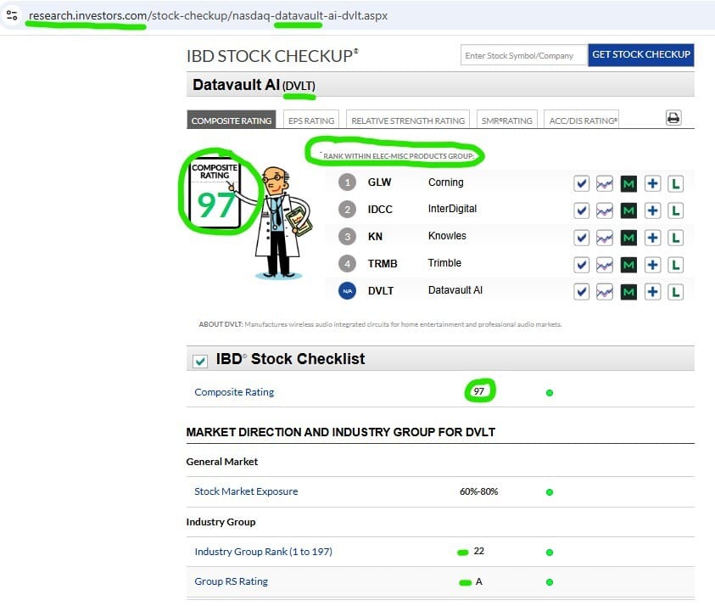Click the plus icon for GLW
715x606 pixels.
[x=652, y=183]
